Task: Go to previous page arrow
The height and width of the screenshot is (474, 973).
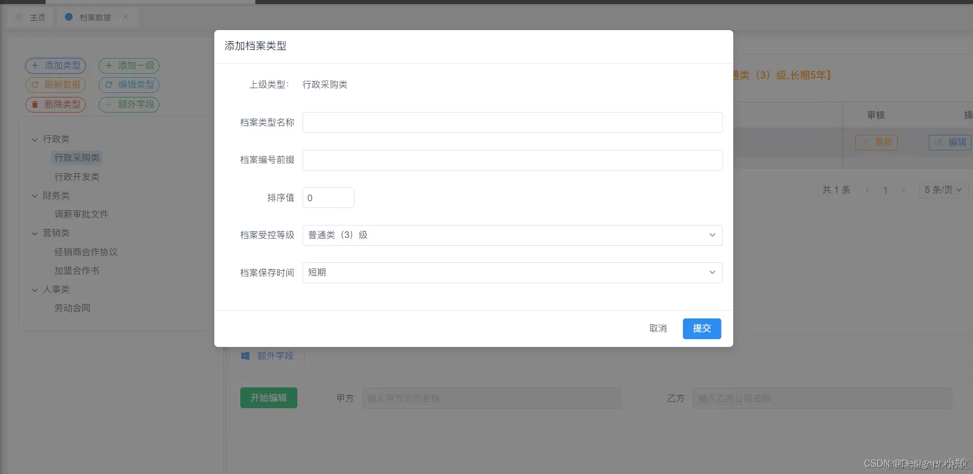Action: (868, 190)
